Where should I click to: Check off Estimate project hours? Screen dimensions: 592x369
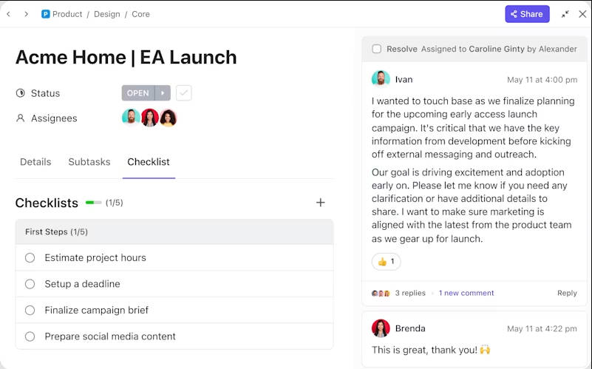(x=30, y=258)
